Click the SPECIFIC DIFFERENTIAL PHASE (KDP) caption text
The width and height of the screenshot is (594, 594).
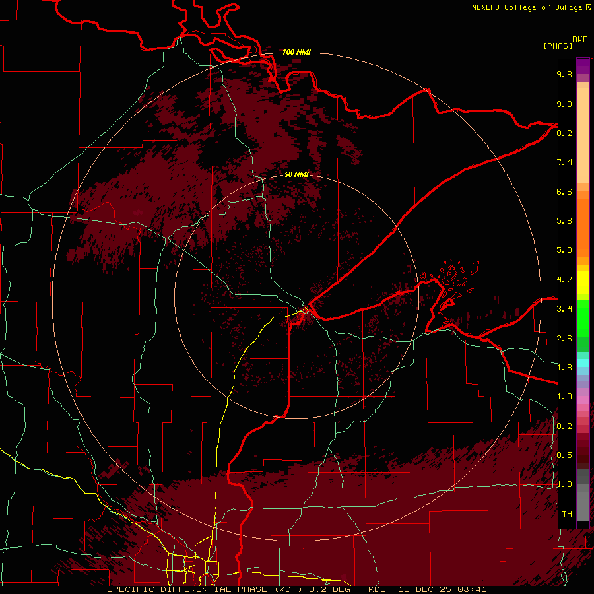tap(207, 589)
